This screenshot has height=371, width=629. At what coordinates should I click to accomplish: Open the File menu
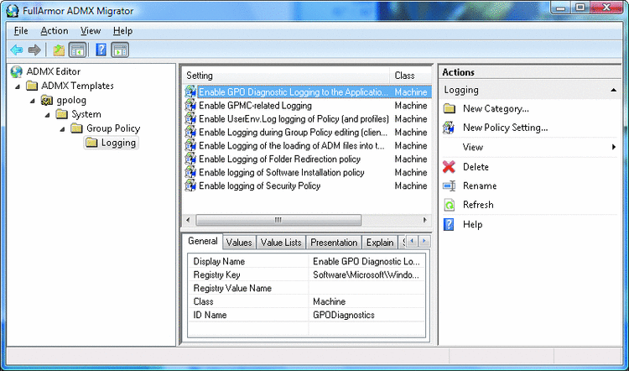click(x=21, y=31)
